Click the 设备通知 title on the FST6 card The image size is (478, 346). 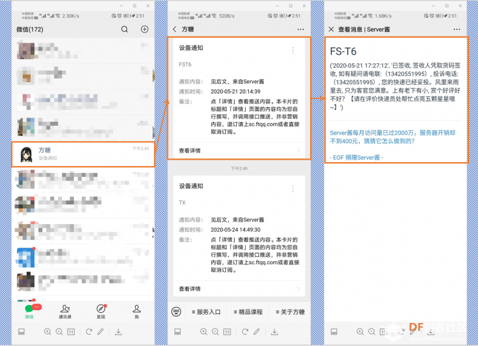(x=191, y=48)
